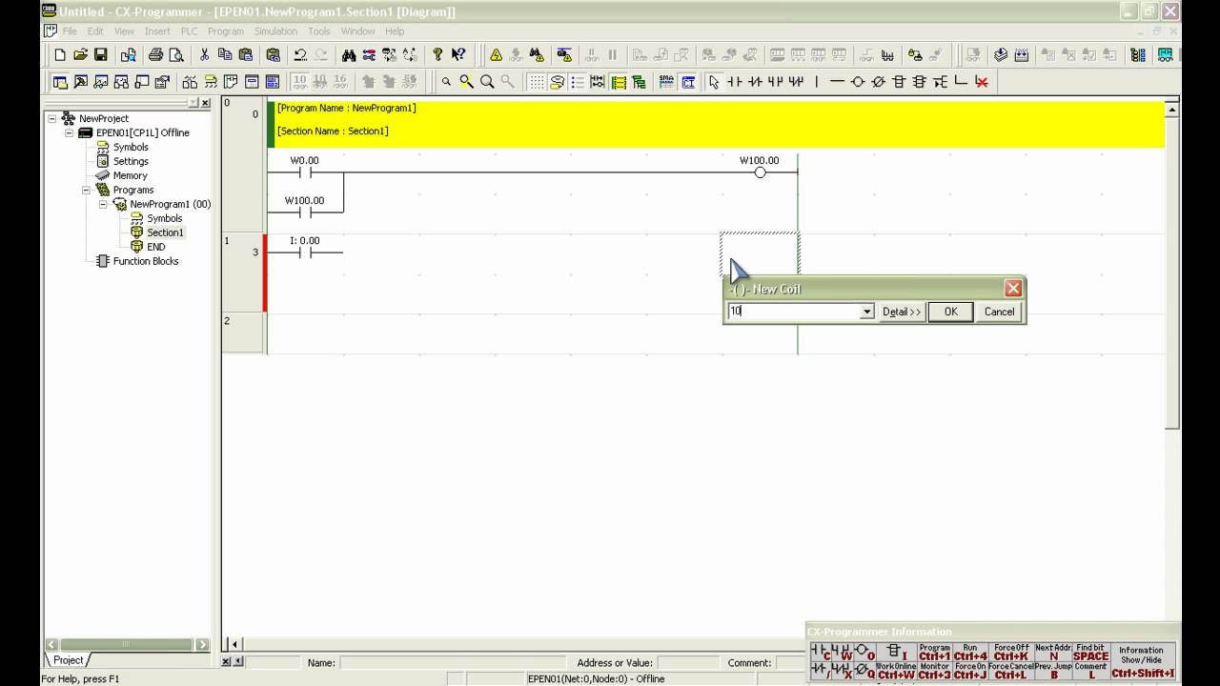Image resolution: width=1220 pixels, height=686 pixels.
Task: Click the yellow question mark Help icon
Action: point(437,55)
